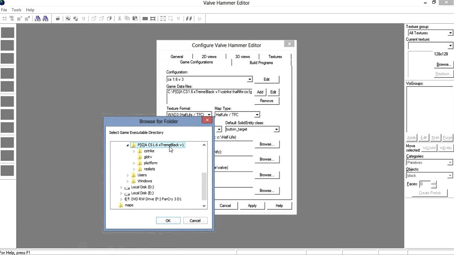Switch to the General tab
Viewport: 454px width, 255px height.
[x=177, y=57]
